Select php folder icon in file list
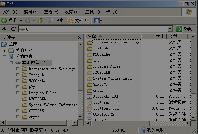Screen dimensions: 198x134 [90, 60]
